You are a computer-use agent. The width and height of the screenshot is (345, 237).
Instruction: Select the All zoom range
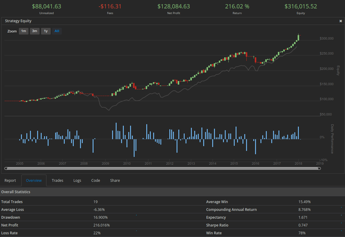(57, 31)
